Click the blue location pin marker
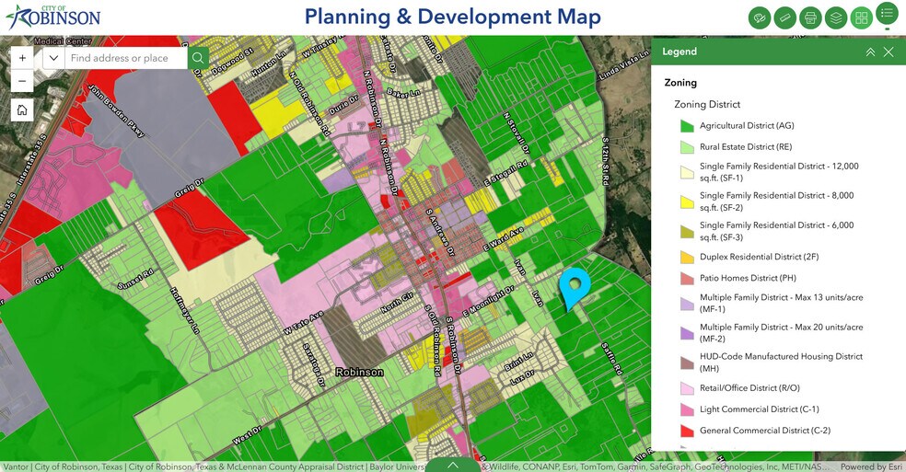The width and height of the screenshot is (906, 472). click(575, 287)
